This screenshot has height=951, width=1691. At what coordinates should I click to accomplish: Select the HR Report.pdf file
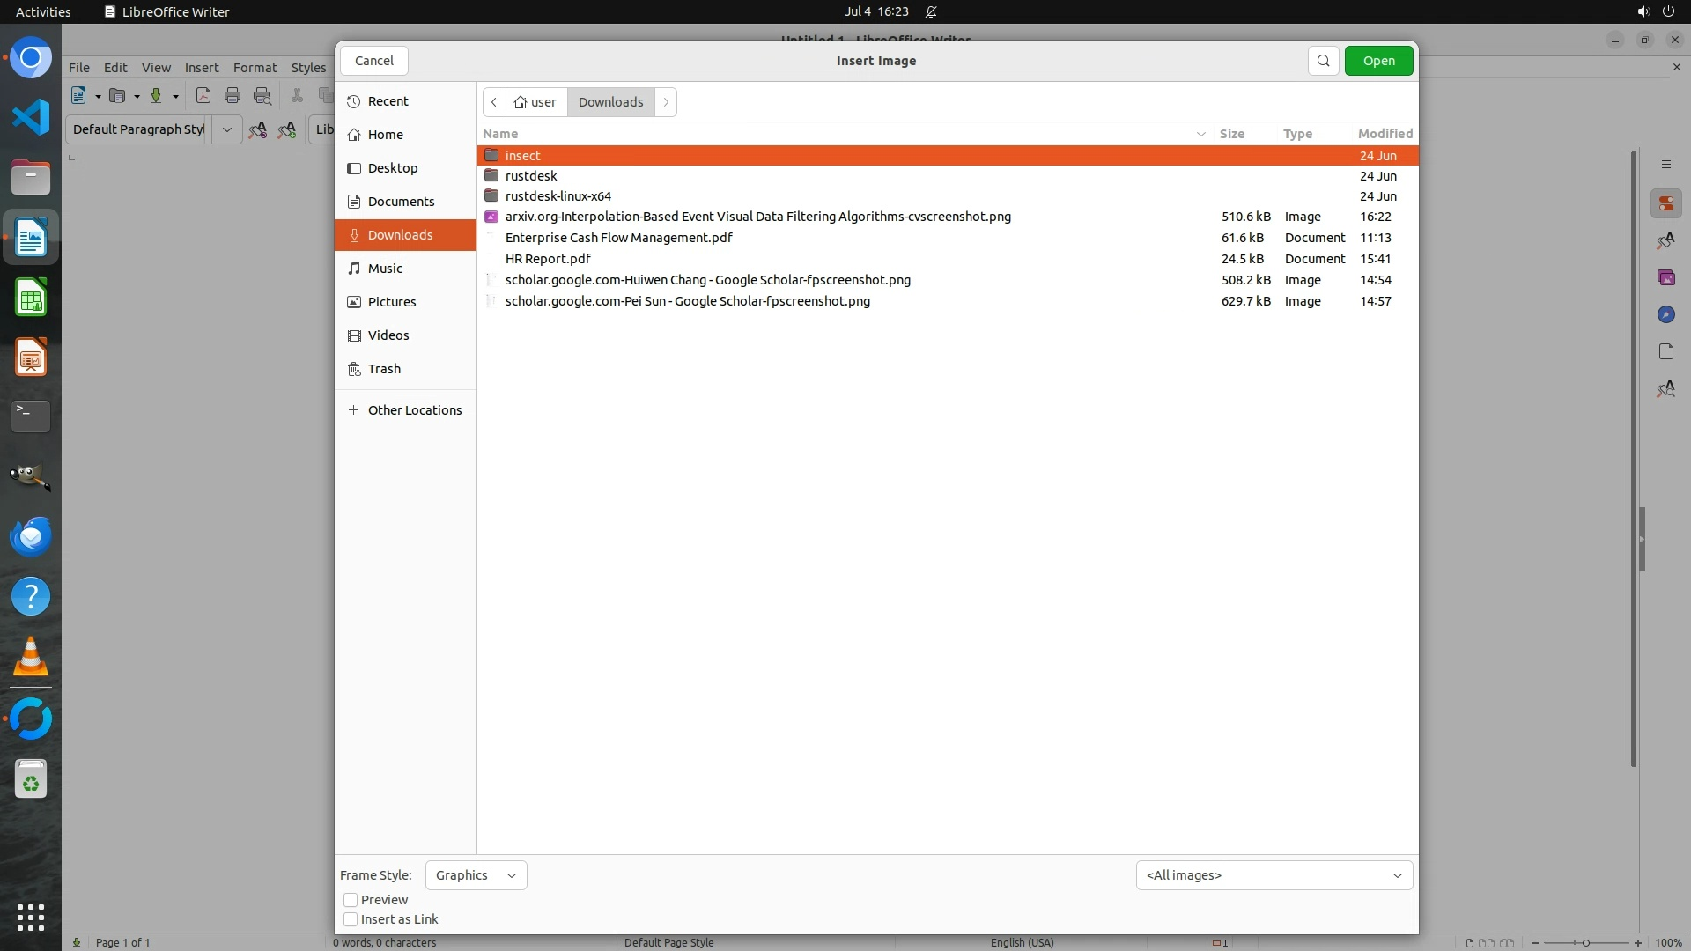pos(548,259)
